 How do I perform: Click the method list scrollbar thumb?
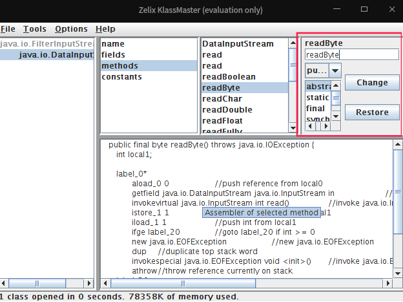(293, 65)
